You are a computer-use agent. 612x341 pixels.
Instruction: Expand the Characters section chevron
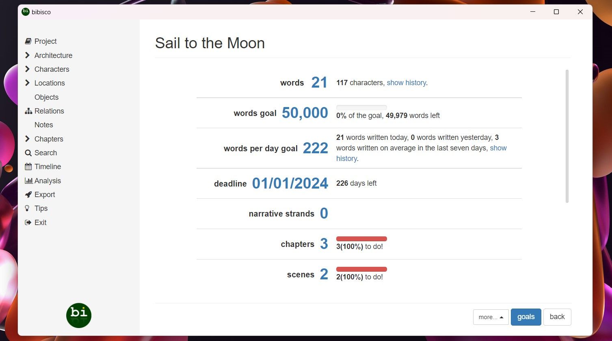pos(27,69)
